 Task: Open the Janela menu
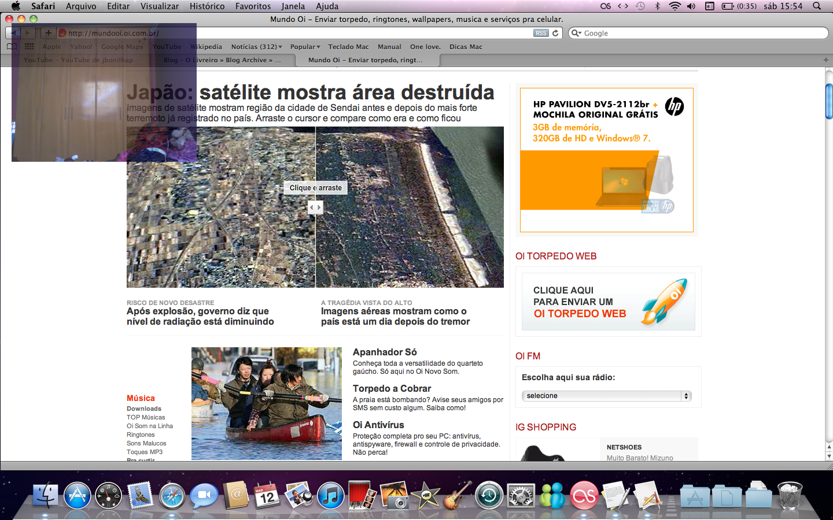[x=293, y=6]
